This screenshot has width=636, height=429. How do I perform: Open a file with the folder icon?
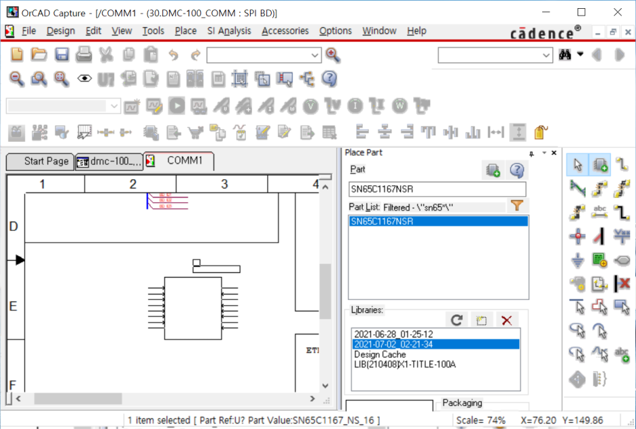tap(39, 54)
